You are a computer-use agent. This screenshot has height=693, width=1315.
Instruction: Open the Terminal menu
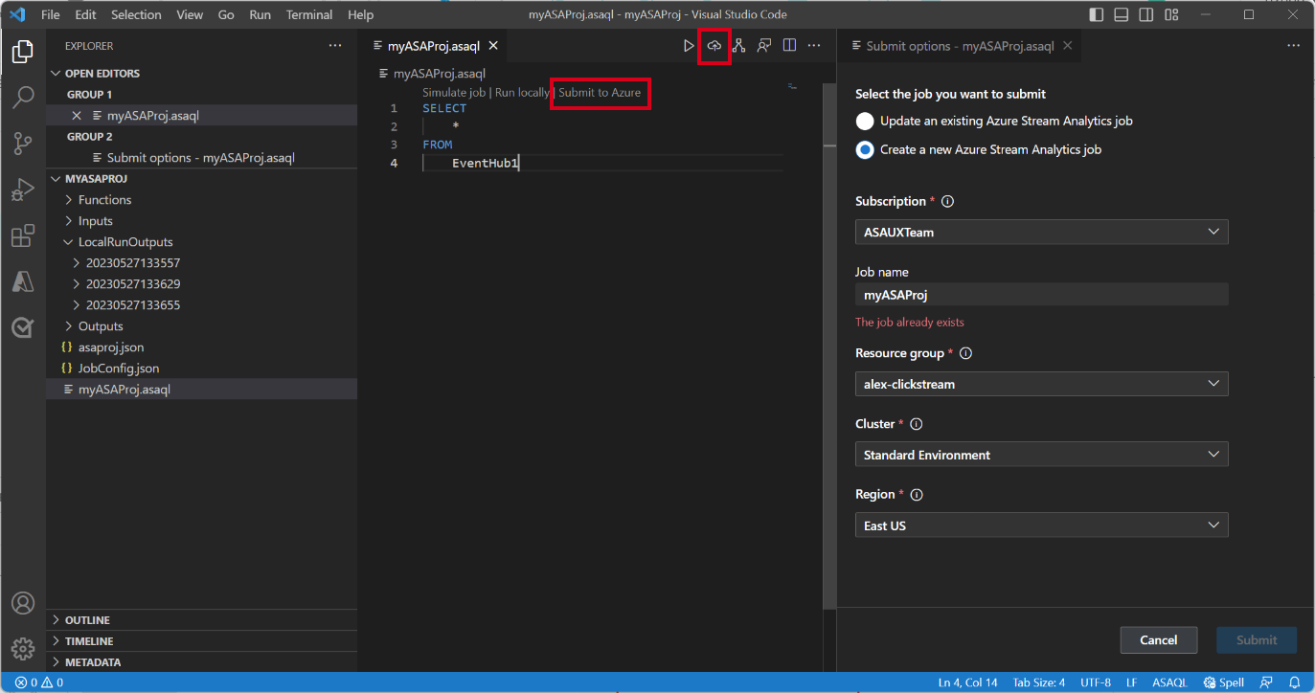coord(308,14)
